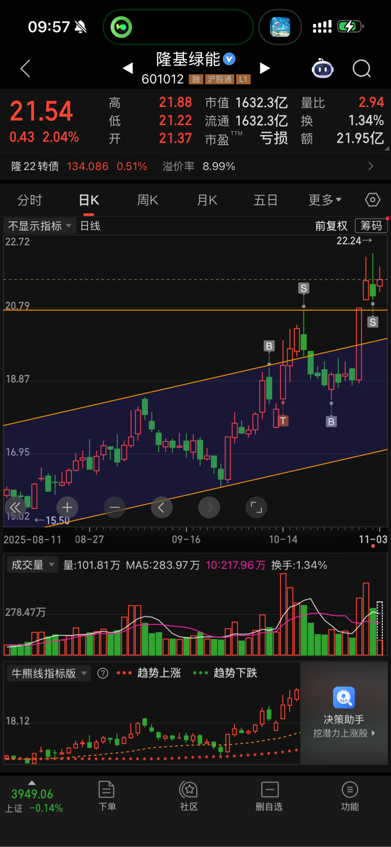The width and height of the screenshot is (391, 847).
Task: Expand 上证 index bar arrow
Action: [x=32, y=783]
